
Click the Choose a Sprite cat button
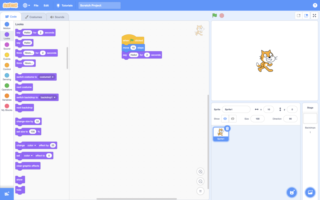292,192
